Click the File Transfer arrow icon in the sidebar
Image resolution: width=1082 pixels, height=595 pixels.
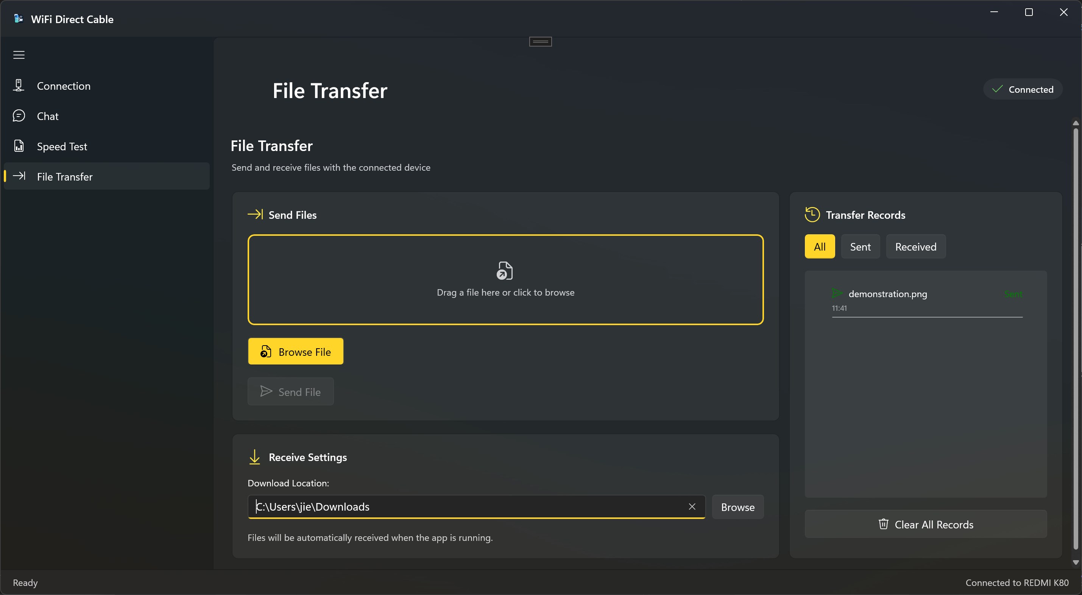click(x=19, y=176)
